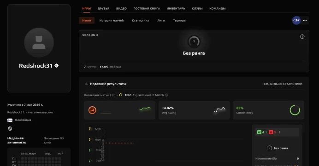The image size is (319, 166).
Task: Click the unranked question-mark rank badge
Action: tap(194, 41)
